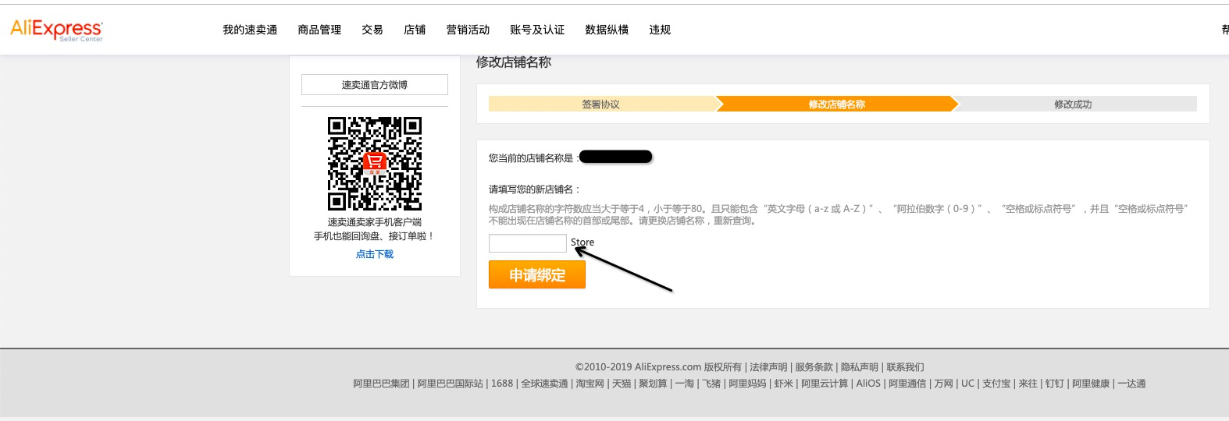The image size is (1229, 421).
Task: Open the 我的速卖通 menu
Action: [250, 30]
